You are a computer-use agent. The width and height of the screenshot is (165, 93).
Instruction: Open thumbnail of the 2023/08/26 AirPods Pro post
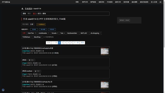click(105, 85)
